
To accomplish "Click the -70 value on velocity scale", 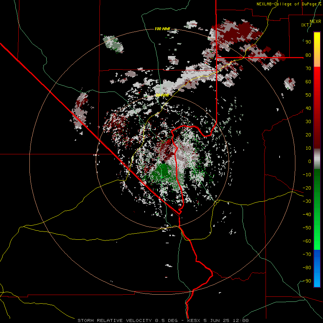I will pos(307,254).
